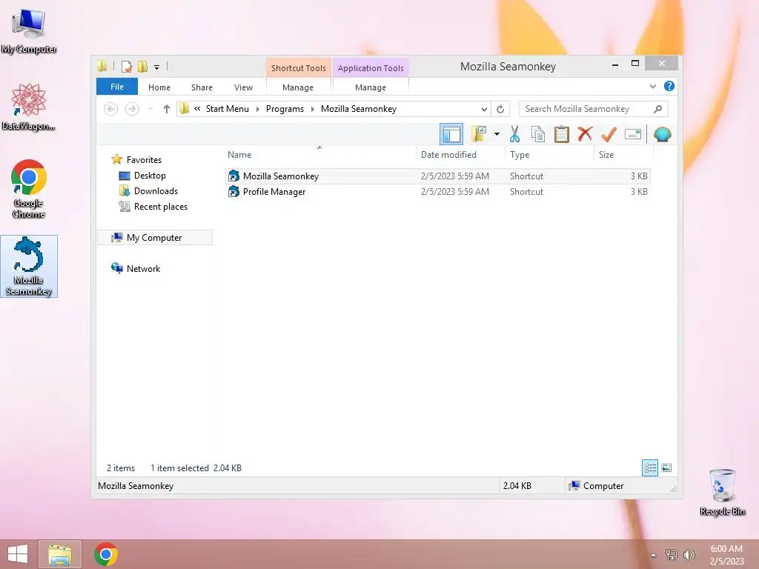Click the Properties quick access icon
The image size is (759, 569).
127,66
